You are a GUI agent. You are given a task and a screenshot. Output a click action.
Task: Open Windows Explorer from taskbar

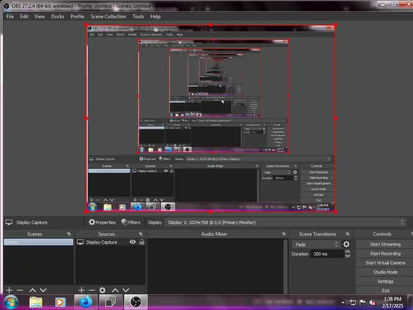click(36, 302)
